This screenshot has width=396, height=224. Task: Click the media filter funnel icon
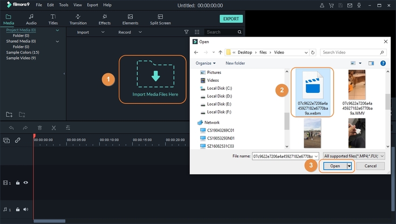(186, 32)
